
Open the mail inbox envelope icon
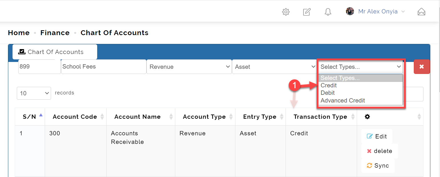pyautogui.click(x=421, y=12)
